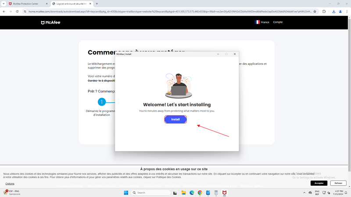Accept cookies with the Accepter button
This screenshot has height=197, width=351.
click(x=319, y=183)
